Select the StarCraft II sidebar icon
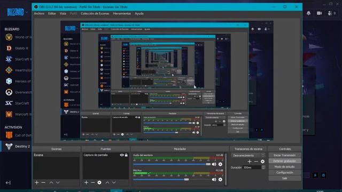This screenshot has height=192, width=342. [x=9, y=59]
